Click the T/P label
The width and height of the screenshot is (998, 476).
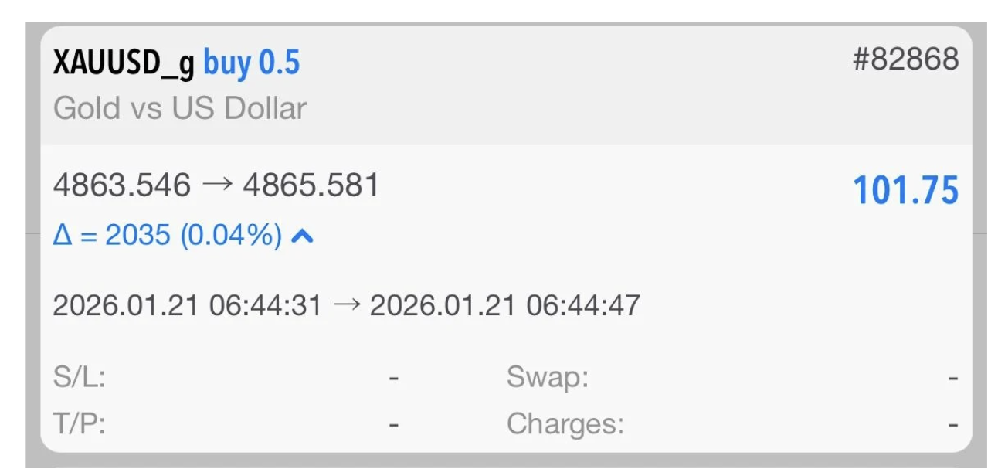(x=79, y=424)
